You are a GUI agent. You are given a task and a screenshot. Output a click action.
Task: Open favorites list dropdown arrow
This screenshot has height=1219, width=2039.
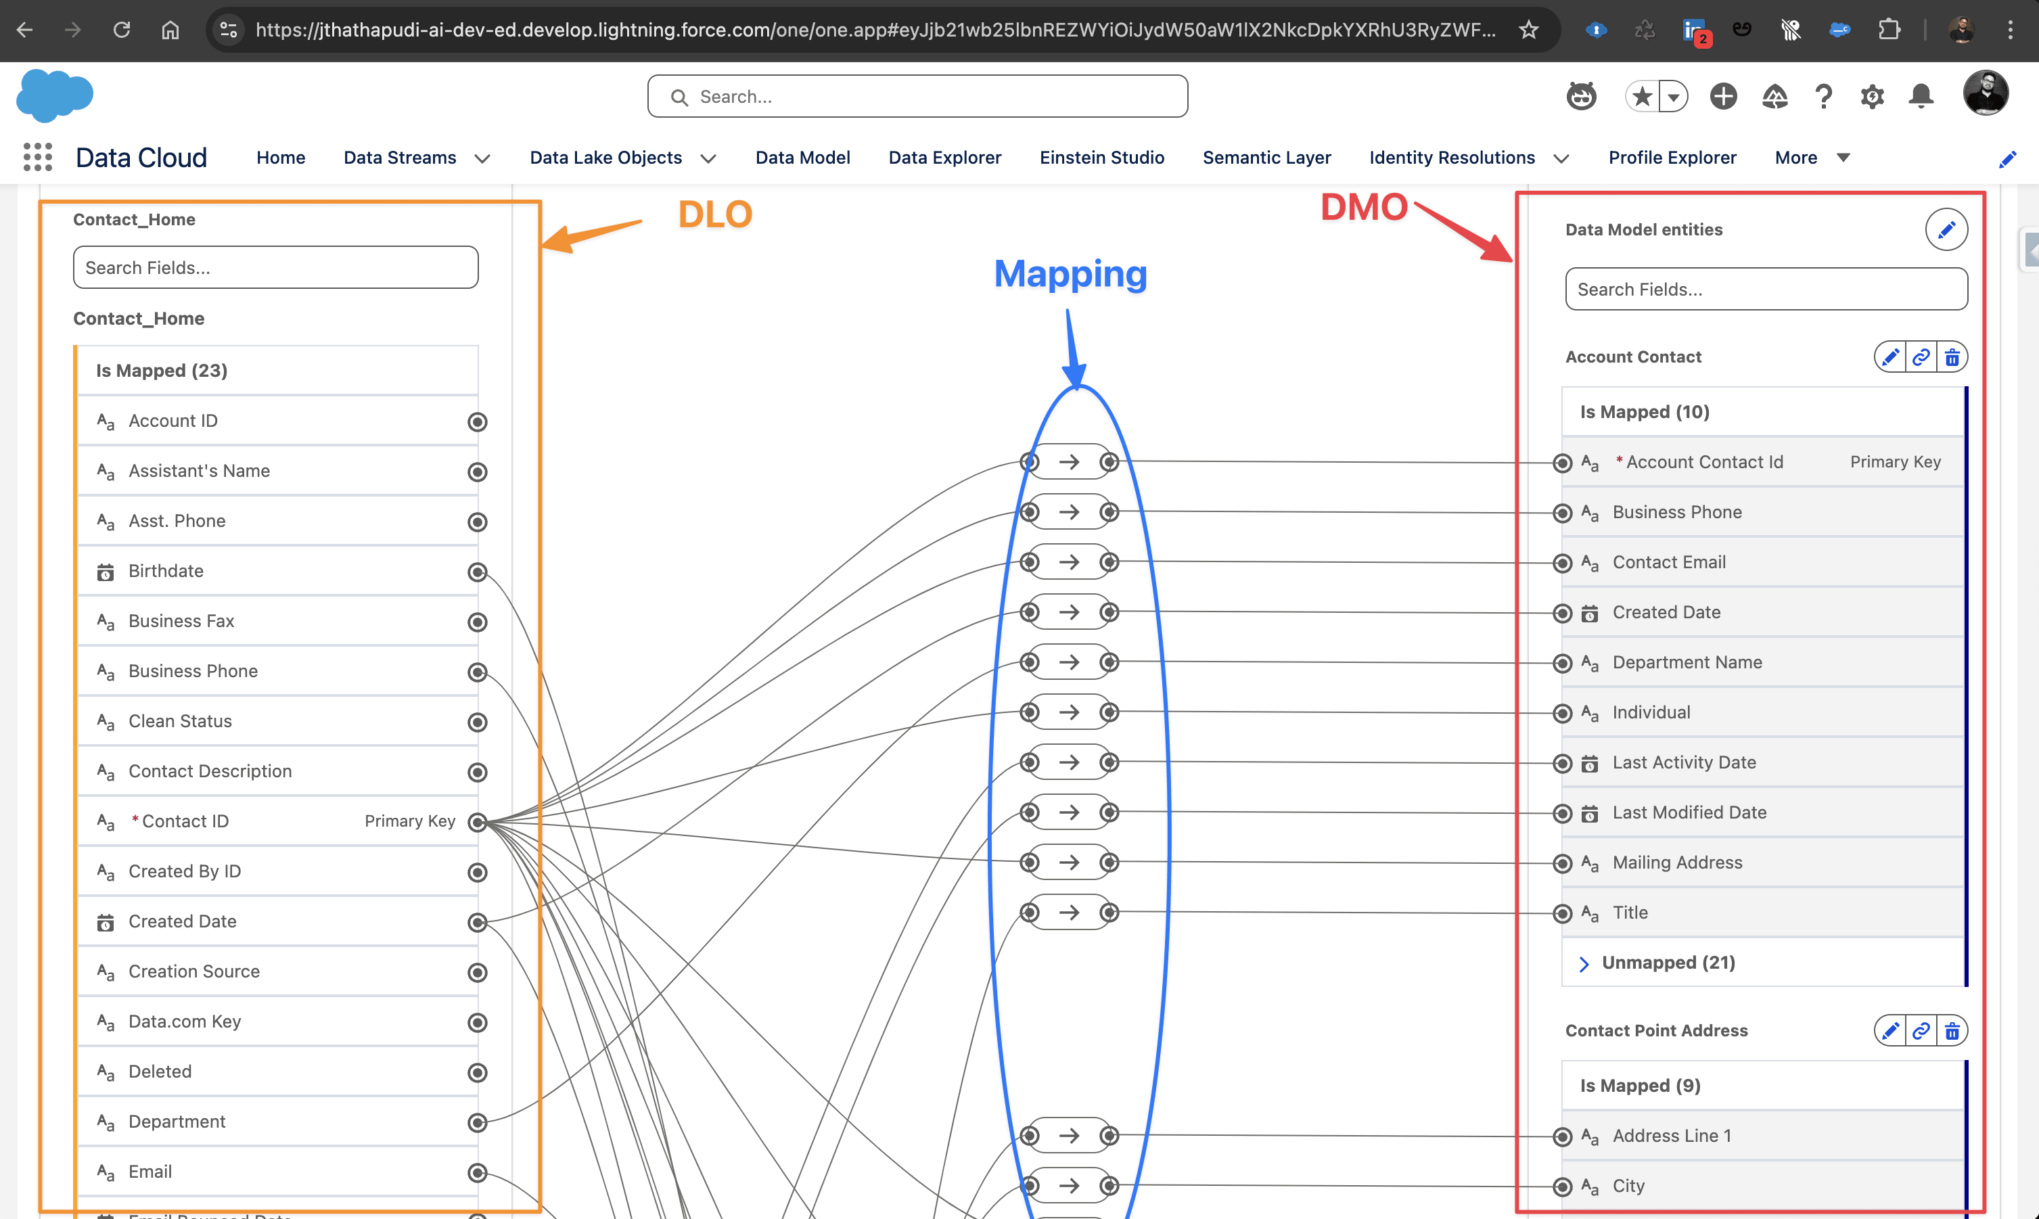(1672, 97)
